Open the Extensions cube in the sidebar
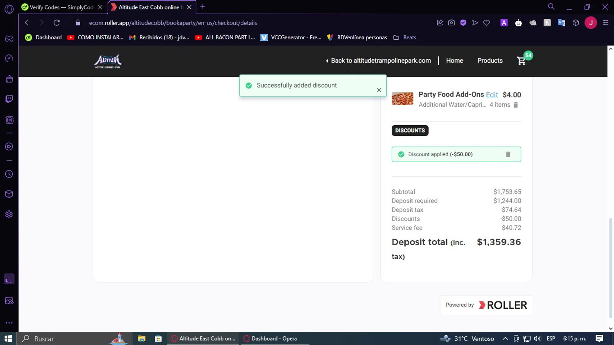This screenshot has height=345, width=614. tap(9, 194)
